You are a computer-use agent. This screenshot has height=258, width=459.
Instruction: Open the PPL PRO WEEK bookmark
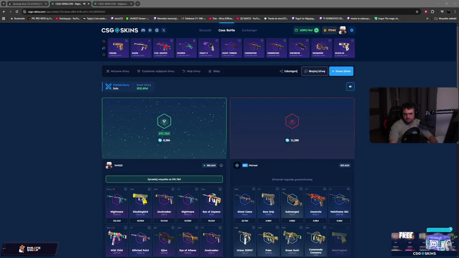point(40,19)
